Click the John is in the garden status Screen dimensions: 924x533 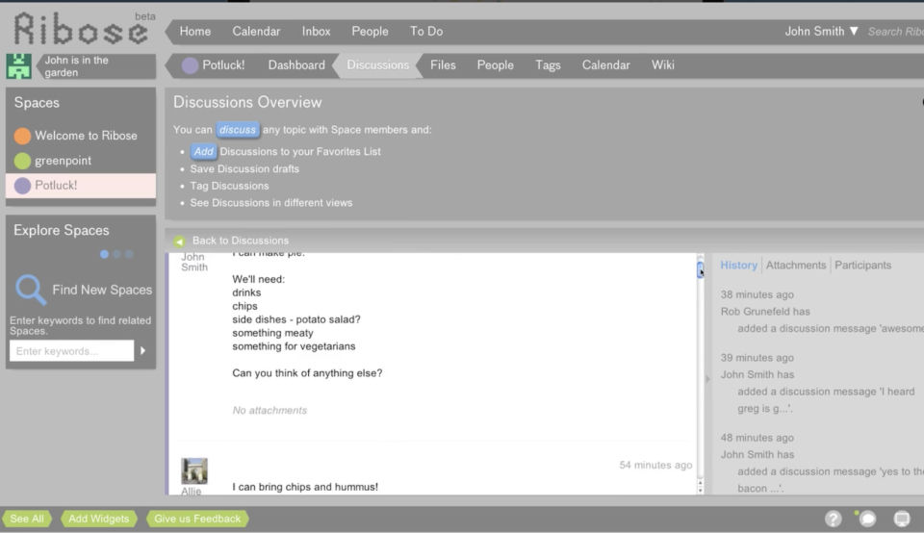click(95, 66)
